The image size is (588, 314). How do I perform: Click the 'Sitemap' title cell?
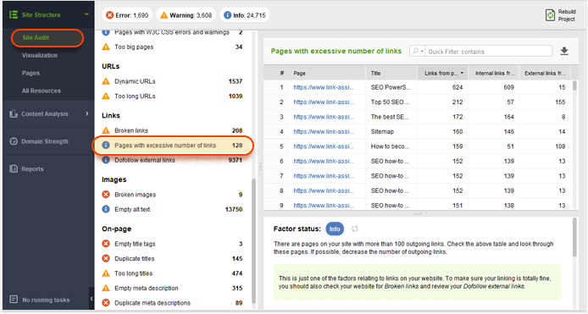pos(382,131)
